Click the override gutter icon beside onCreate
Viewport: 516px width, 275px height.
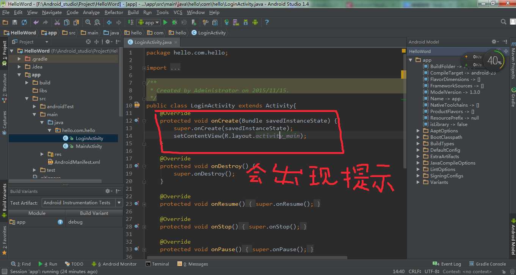137,121
